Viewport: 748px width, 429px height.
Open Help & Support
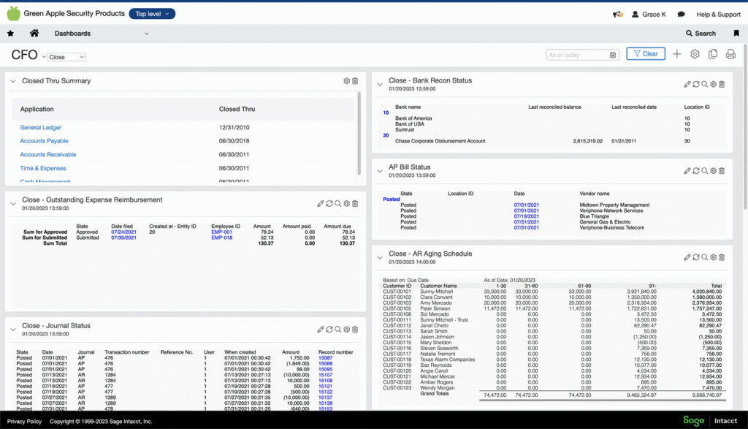[x=719, y=15]
